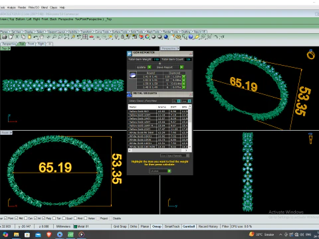Click the Copy toolbar icon
Viewport: 319px width, 239px height.
[23, 37]
